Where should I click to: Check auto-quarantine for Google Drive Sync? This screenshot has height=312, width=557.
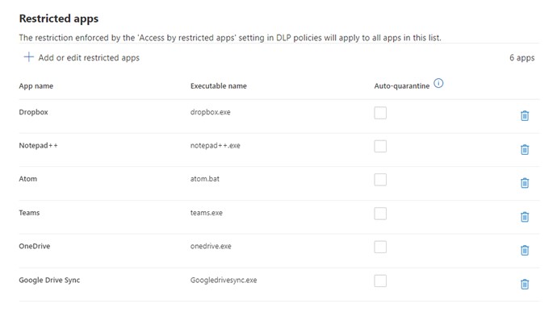[380, 281]
